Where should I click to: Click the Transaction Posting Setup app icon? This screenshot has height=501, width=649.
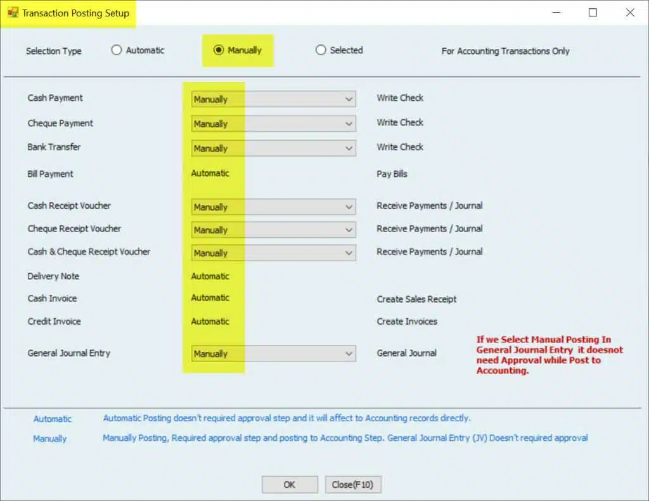coord(13,13)
